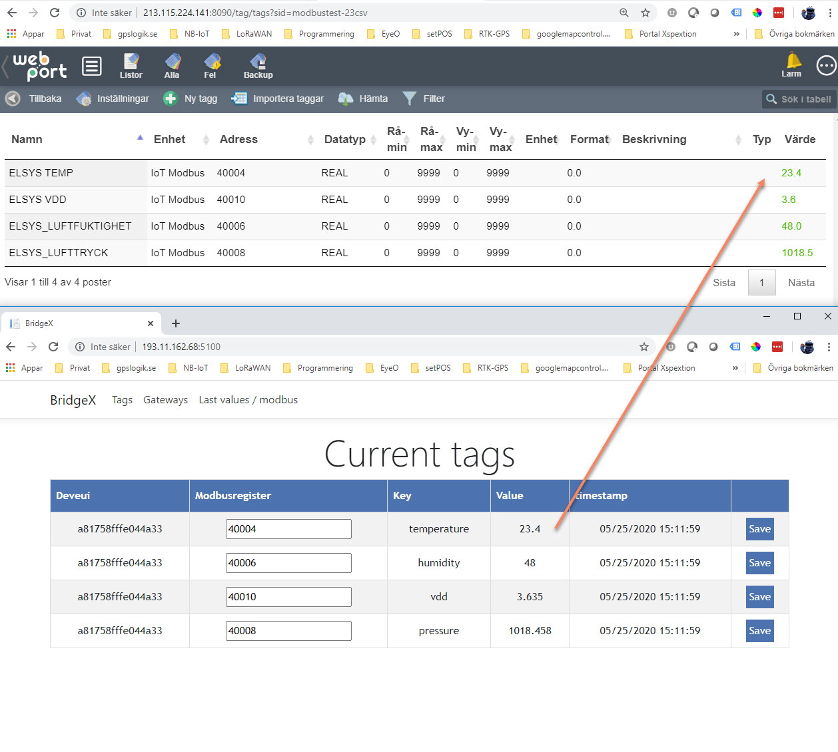Screen dimensions: 838x752
Task: Bookmark top window page with star icon
Action: (645, 13)
